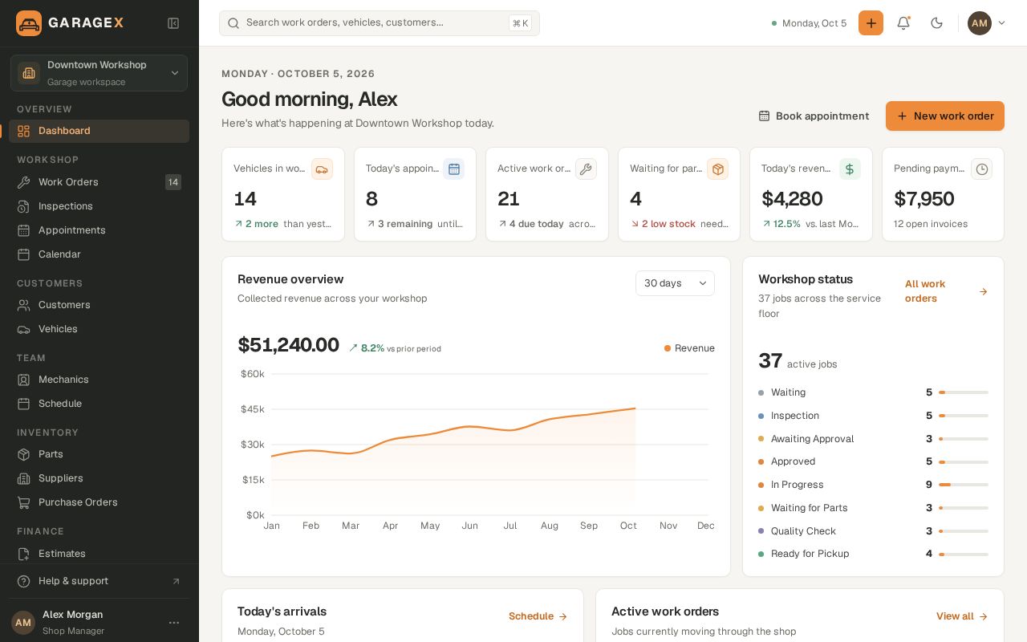Image resolution: width=1027 pixels, height=642 pixels.
Task: Open Suppliers in Inventory section
Action: [x=99, y=478]
